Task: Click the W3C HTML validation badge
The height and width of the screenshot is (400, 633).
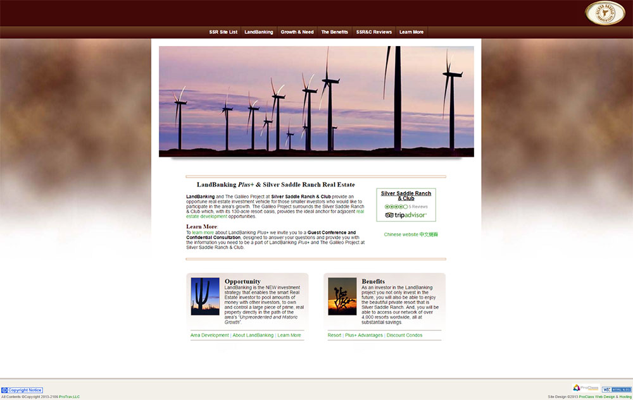Action: pos(617,389)
